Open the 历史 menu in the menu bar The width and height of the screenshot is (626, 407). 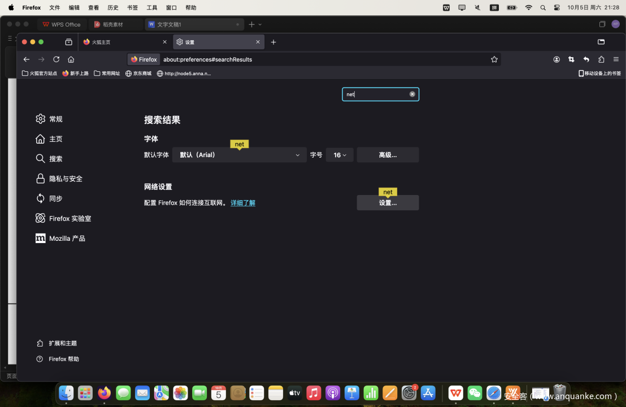tap(113, 7)
